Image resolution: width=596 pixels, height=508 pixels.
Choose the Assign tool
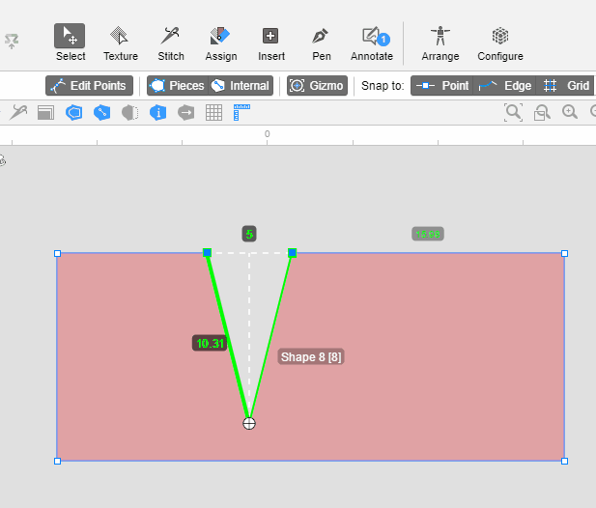pyautogui.click(x=221, y=42)
